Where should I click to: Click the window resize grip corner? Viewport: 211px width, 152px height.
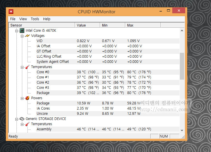coord(183,137)
